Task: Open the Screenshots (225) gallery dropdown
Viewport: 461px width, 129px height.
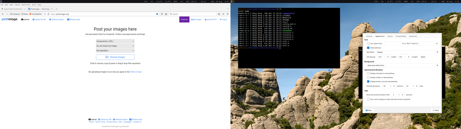Action: pos(115,41)
